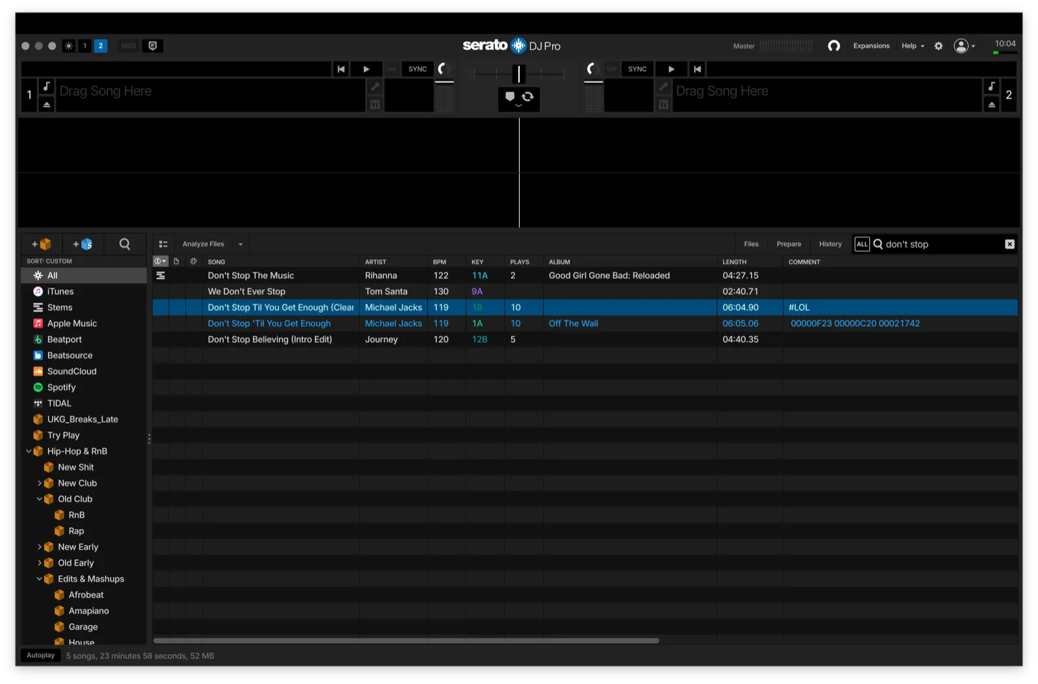Open the setup gear icon
Viewport: 1038px width, 684px height.
(x=938, y=46)
